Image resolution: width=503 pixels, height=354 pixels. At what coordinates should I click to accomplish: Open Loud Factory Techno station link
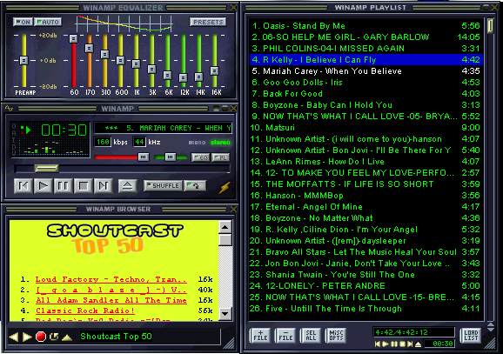pos(111,279)
